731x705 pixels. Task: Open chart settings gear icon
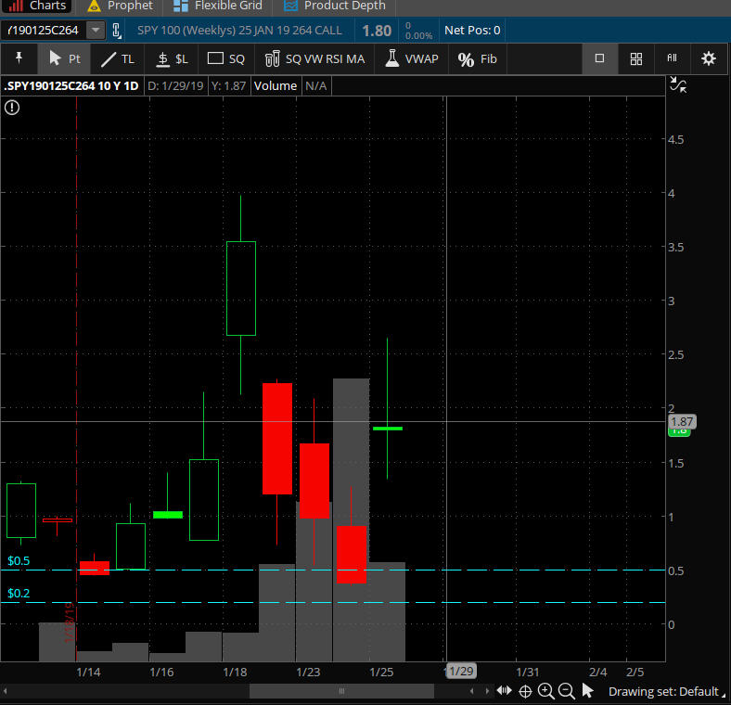(x=709, y=58)
